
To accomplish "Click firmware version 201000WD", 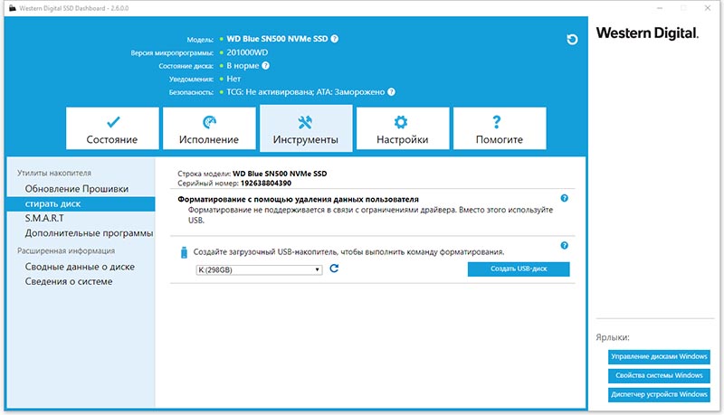I will [x=247, y=52].
